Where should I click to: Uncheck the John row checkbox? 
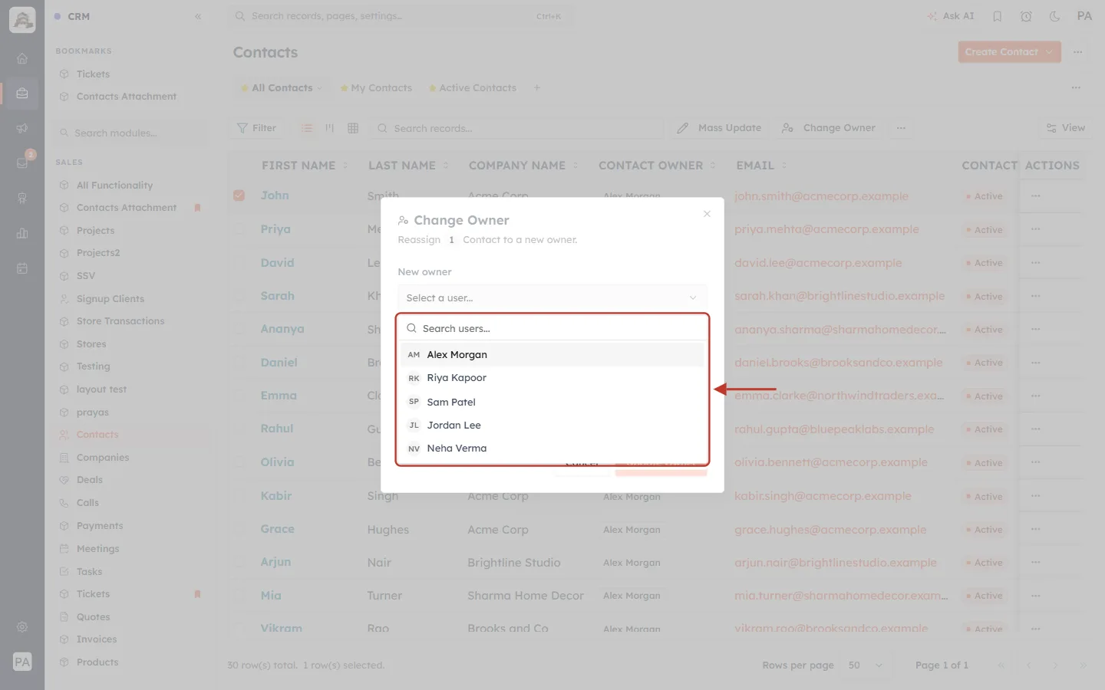coord(239,195)
